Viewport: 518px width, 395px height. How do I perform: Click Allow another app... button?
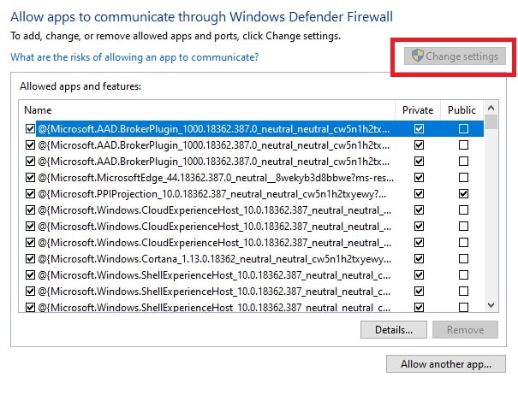(446, 364)
